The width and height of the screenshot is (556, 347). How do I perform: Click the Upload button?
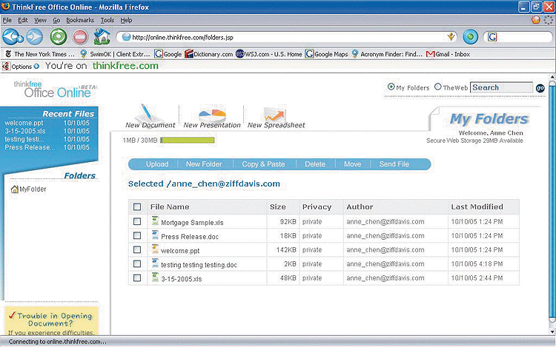click(157, 164)
